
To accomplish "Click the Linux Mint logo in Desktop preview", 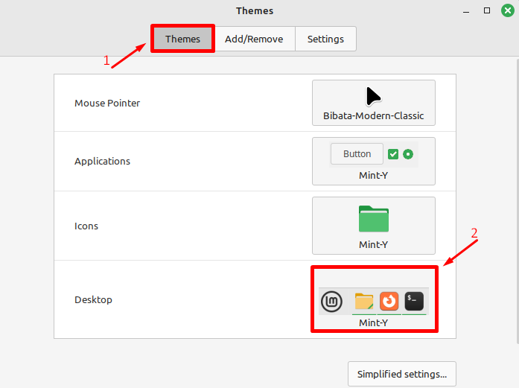I will pos(331,301).
